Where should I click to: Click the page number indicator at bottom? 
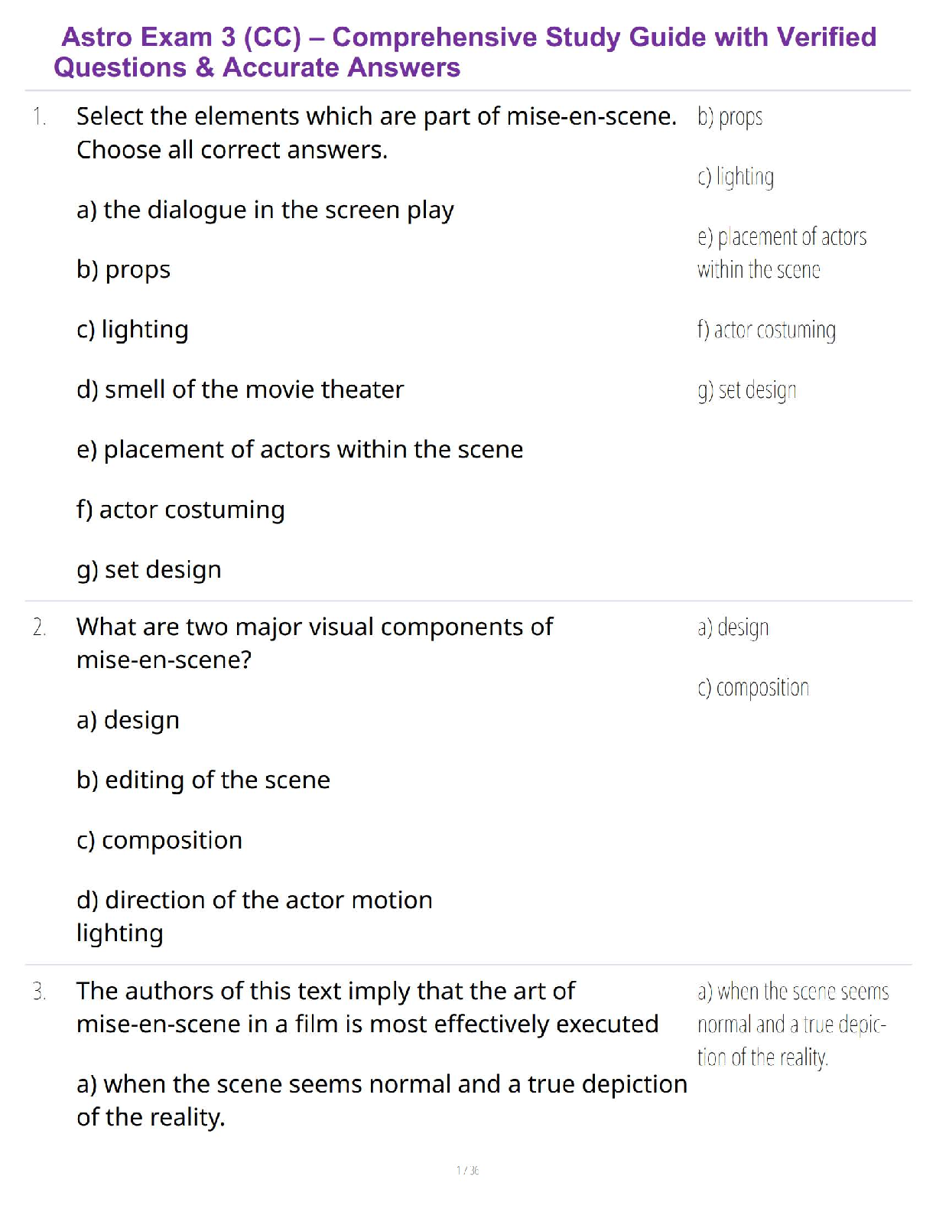(467, 1170)
